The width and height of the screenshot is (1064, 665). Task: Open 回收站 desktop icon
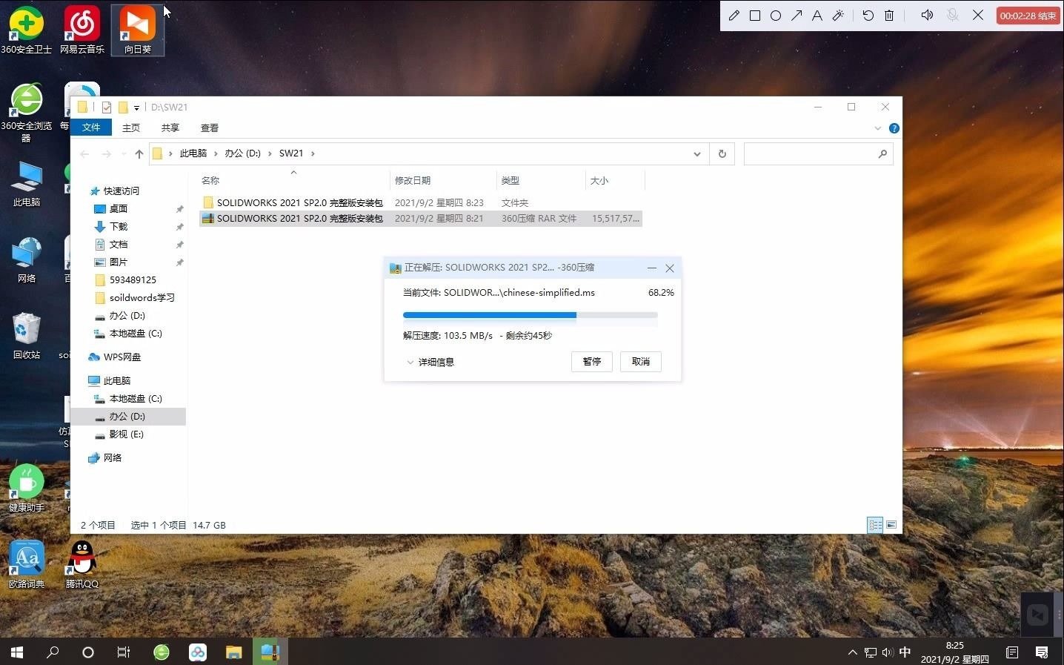point(27,336)
